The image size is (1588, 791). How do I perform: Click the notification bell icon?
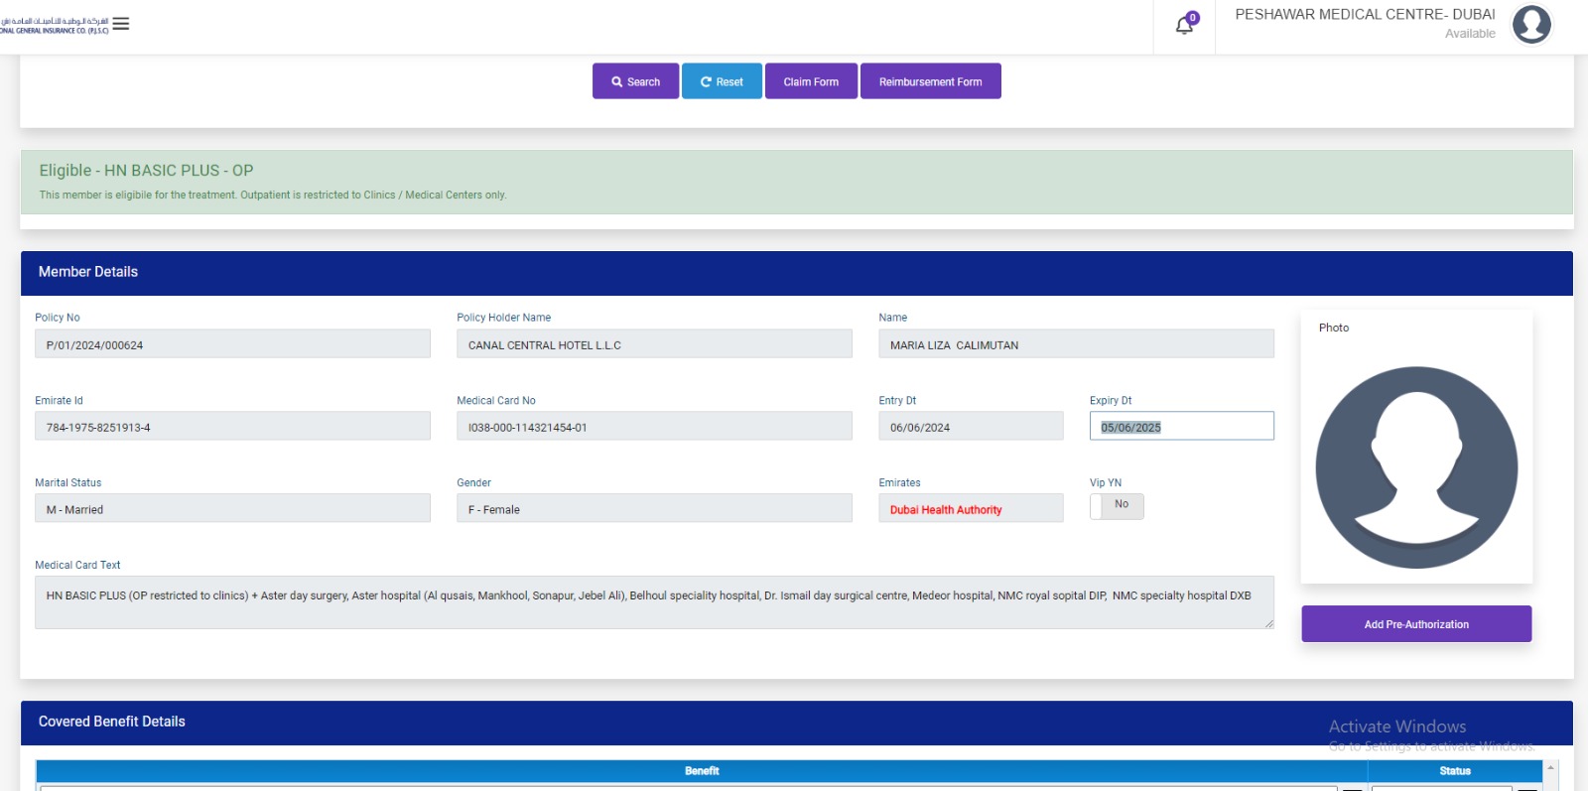[1184, 26]
